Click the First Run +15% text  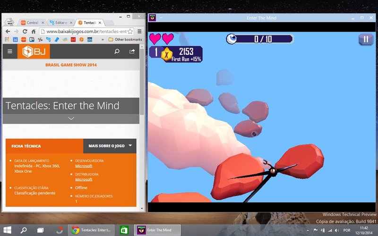[186, 59]
